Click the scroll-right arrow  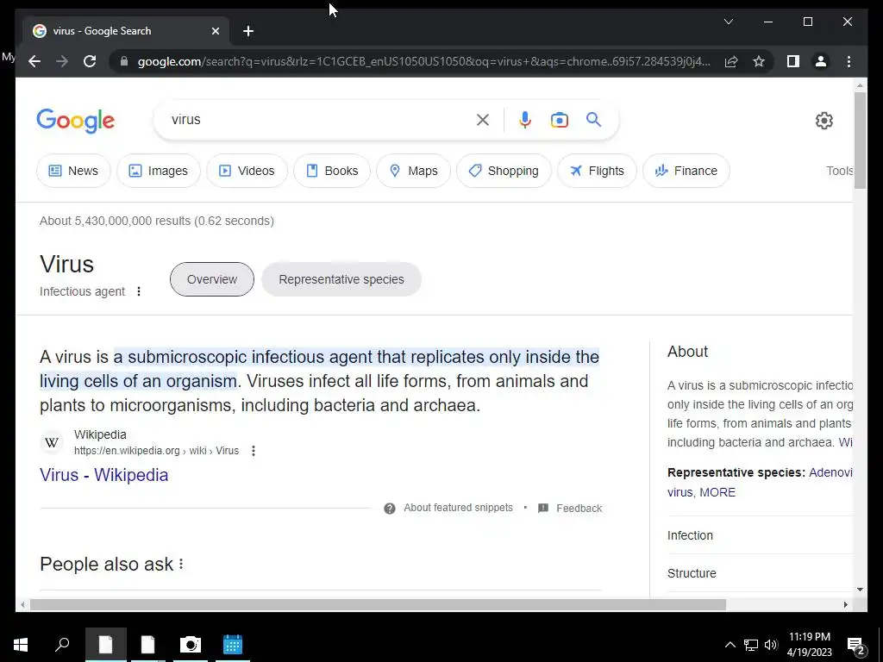(845, 604)
